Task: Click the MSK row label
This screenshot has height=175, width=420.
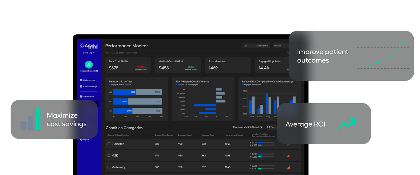Action: coord(114,155)
